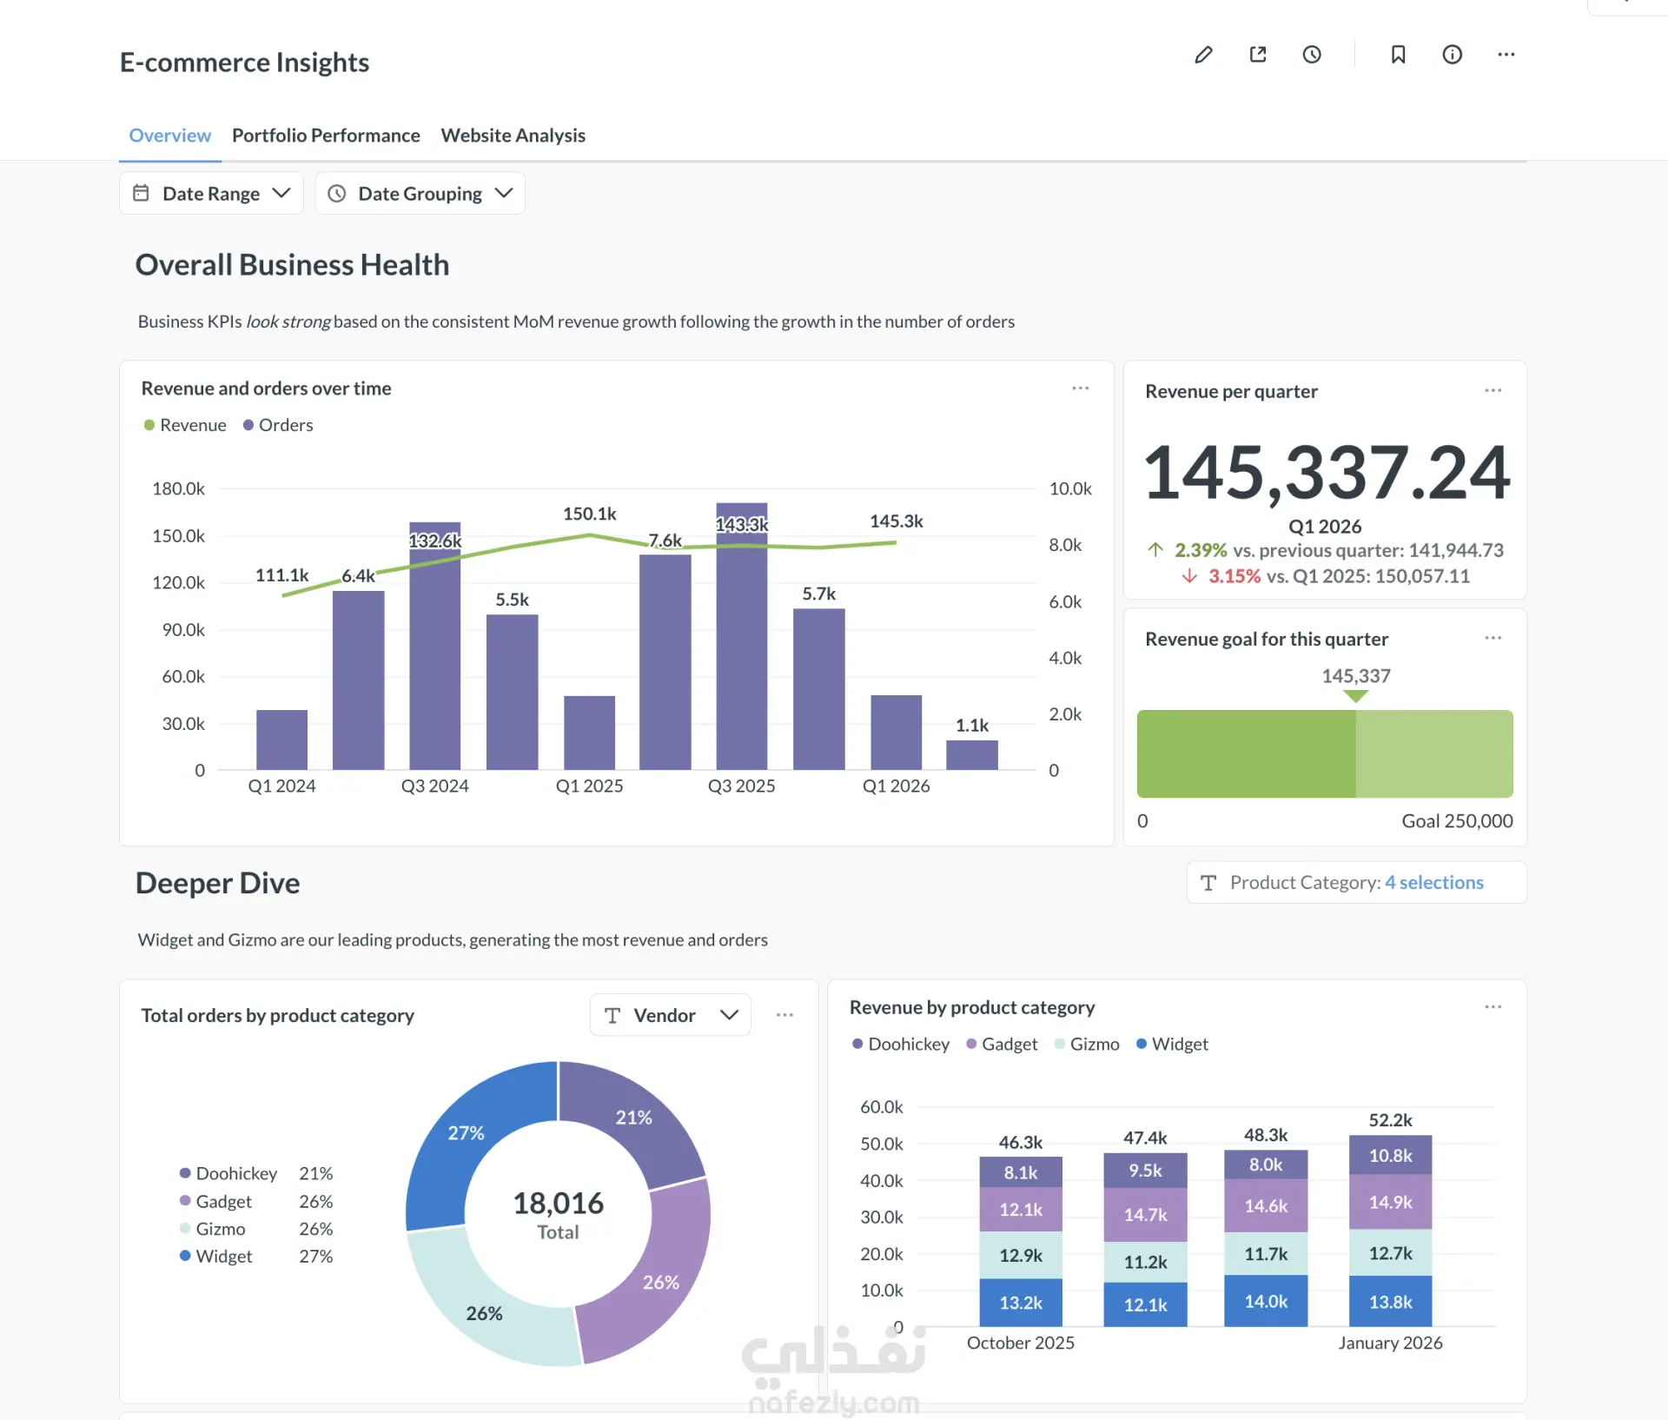
Task: Open Revenue and orders card ellipsis menu
Action: tap(1080, 388)
